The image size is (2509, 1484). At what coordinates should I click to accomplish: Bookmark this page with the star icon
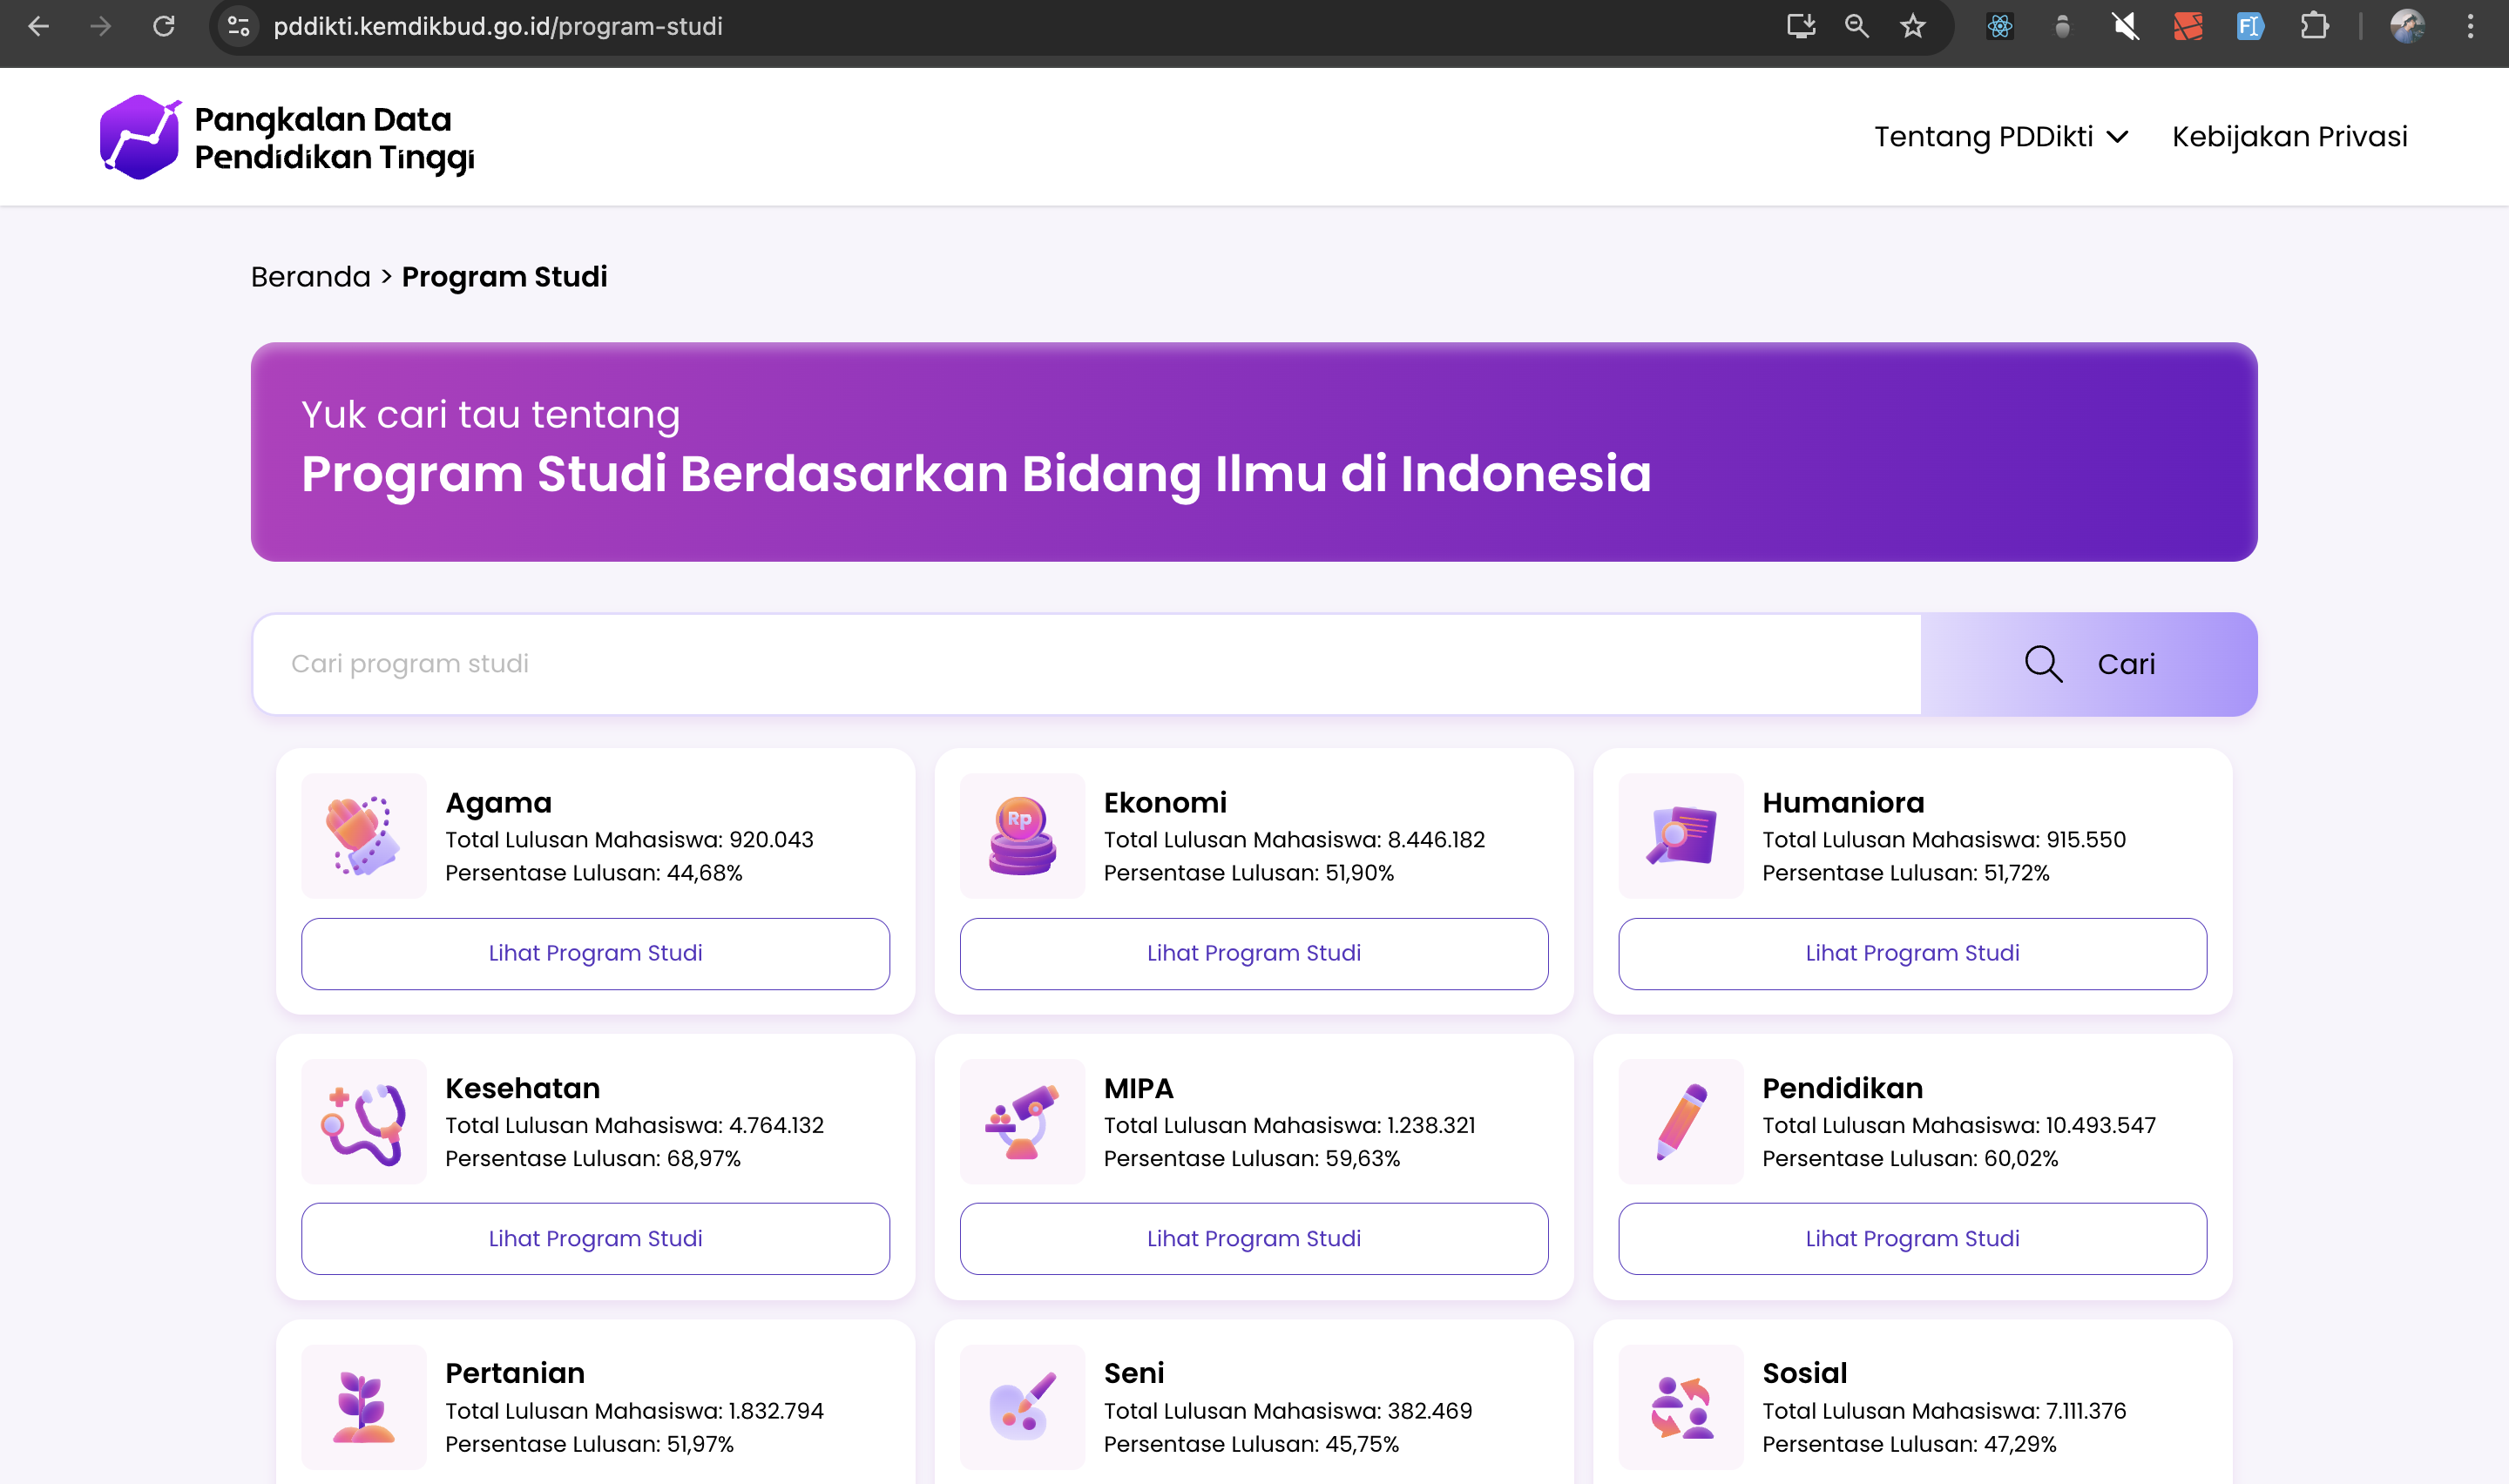(x=1913, y=26)
